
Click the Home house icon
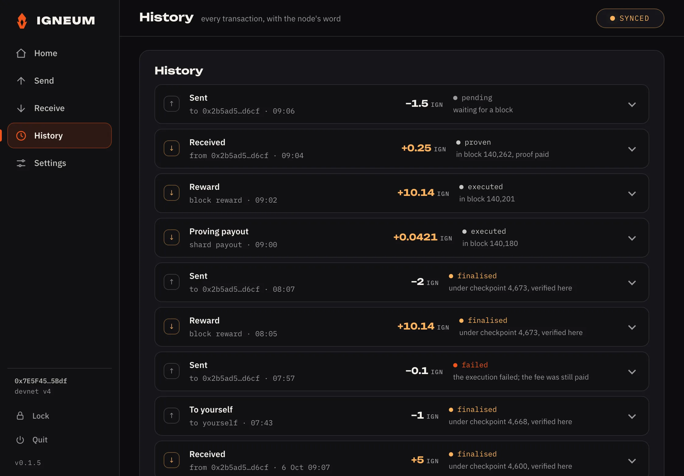pyautogui.click(x=21, y=53)
